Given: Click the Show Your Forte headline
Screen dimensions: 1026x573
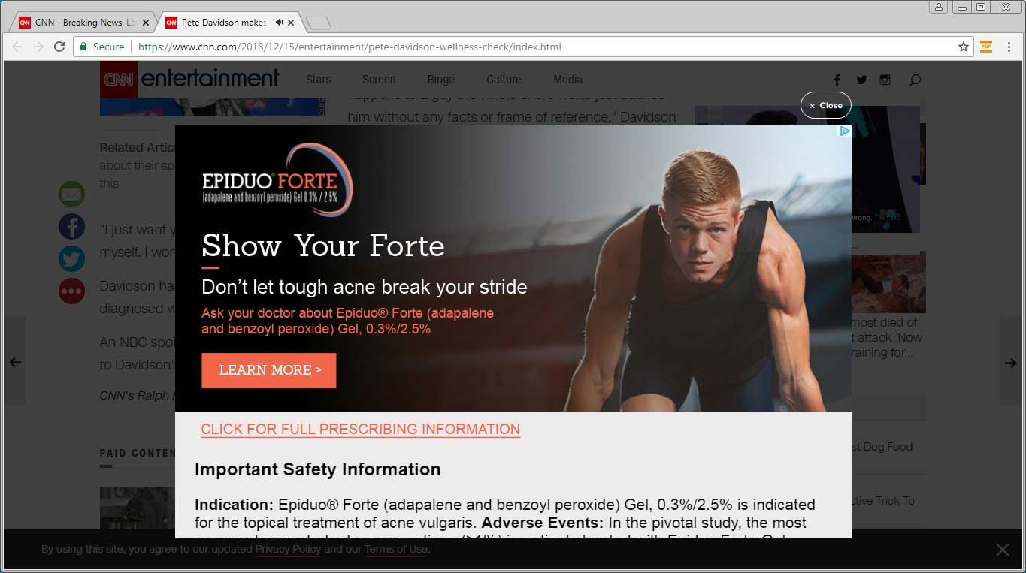Looking at the screenshot, I should pos(323,246).
